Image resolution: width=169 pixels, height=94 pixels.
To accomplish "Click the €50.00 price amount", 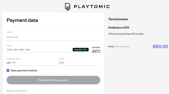I will click(x=160, y=47).
